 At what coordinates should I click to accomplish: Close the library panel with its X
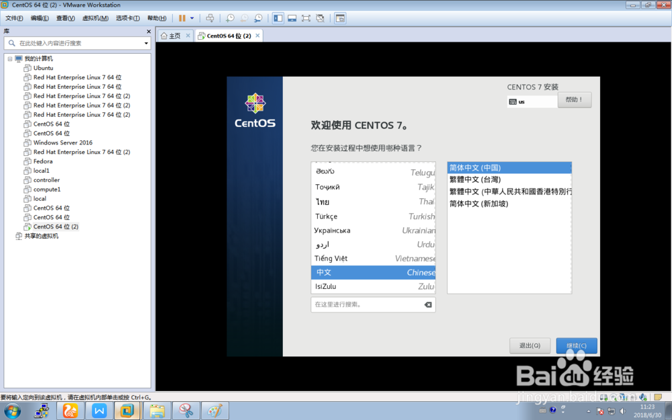(x=149, y=32)
